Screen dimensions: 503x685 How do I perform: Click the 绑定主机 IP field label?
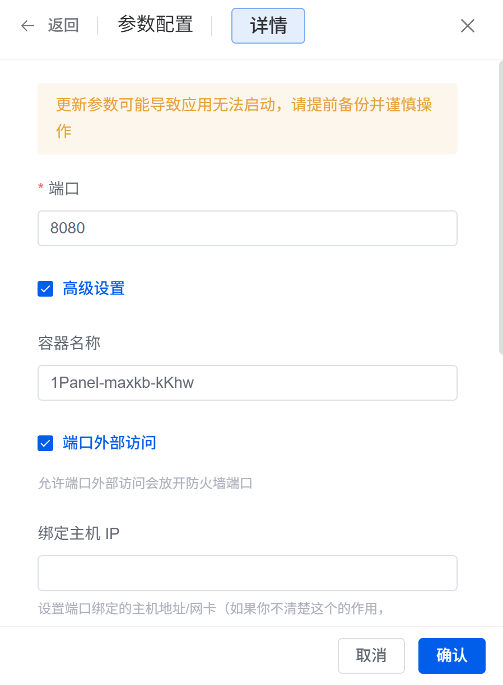78,533
